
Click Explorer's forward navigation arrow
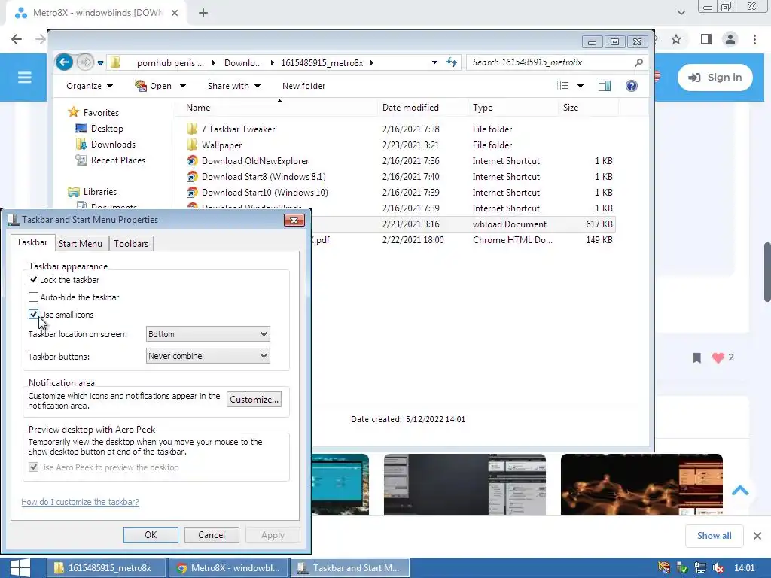click(x=85, y=62)
